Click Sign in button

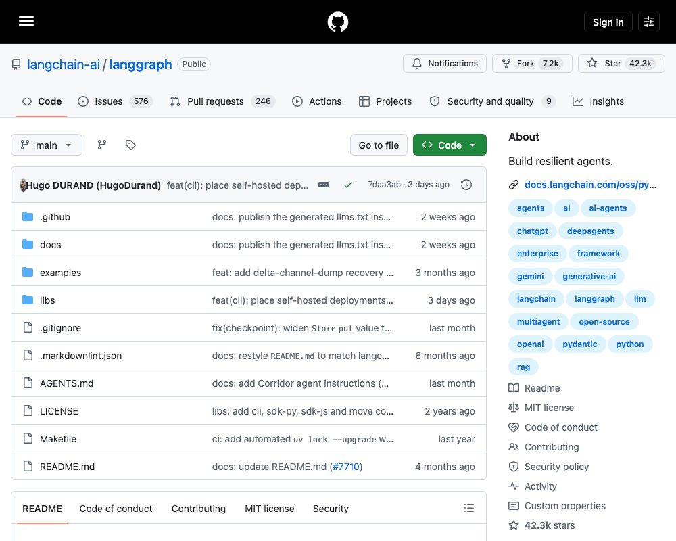[608, 22]
